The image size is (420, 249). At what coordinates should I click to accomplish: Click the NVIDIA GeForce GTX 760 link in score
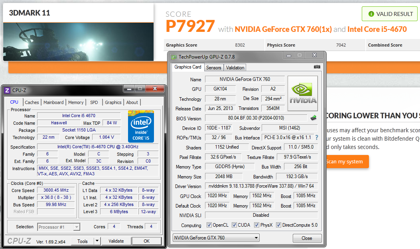click(x=283, y=29)
